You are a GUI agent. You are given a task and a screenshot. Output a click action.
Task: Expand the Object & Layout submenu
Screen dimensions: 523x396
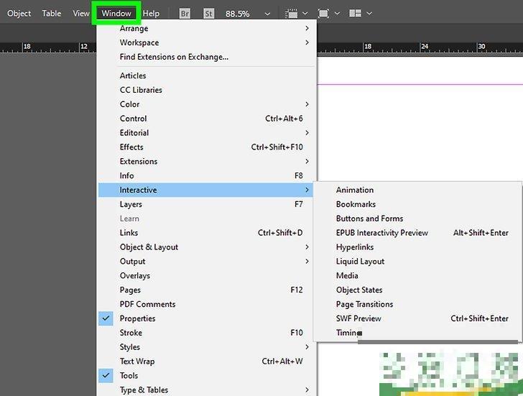149,247
